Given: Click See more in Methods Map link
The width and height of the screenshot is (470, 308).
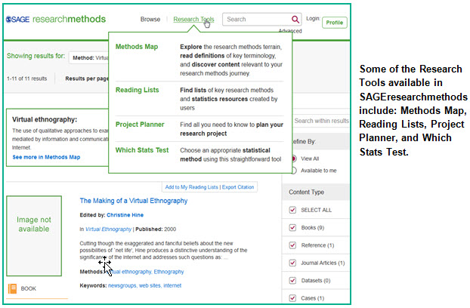Looking at the screenshot, I should point(46,157).
